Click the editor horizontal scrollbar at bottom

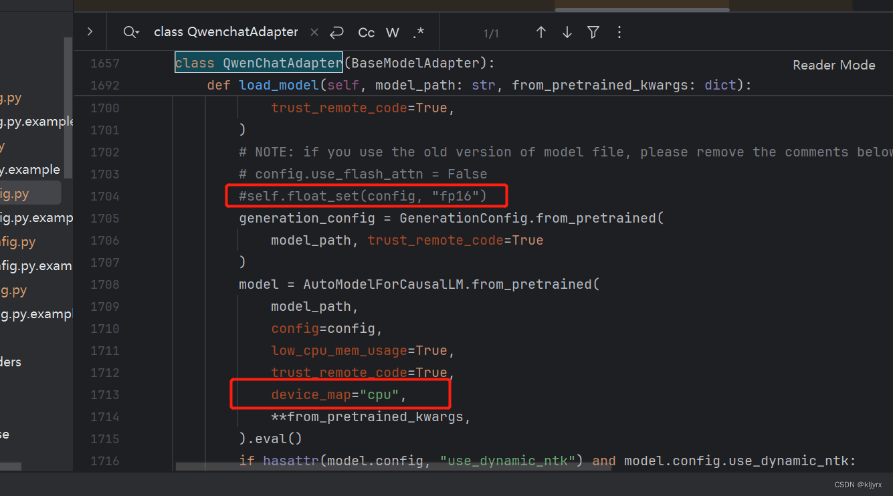pyautogui.click(x=393, y=467)
